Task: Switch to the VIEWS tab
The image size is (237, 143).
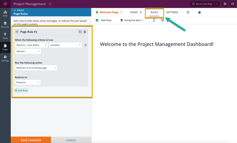Action: [x=136, y=12]
